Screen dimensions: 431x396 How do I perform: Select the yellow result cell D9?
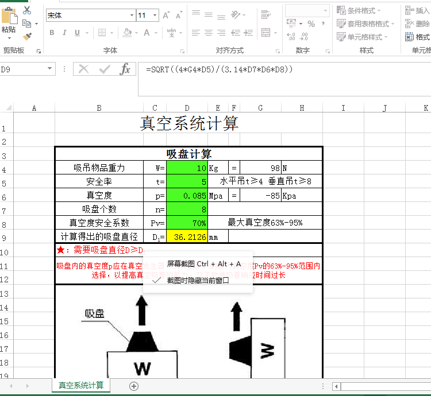(187, 236)
